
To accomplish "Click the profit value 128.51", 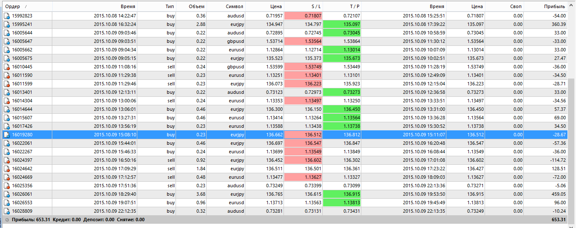I will pos(559,169).
